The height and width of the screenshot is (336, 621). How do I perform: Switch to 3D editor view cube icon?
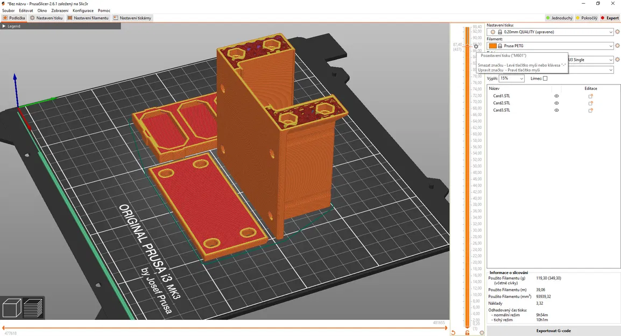click(12, 308)
